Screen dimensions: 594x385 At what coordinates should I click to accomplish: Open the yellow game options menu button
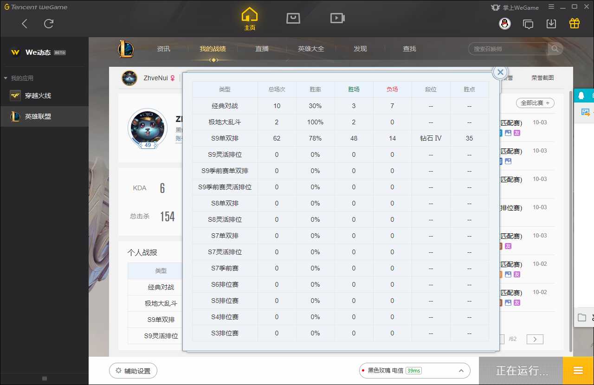(578, 371)
